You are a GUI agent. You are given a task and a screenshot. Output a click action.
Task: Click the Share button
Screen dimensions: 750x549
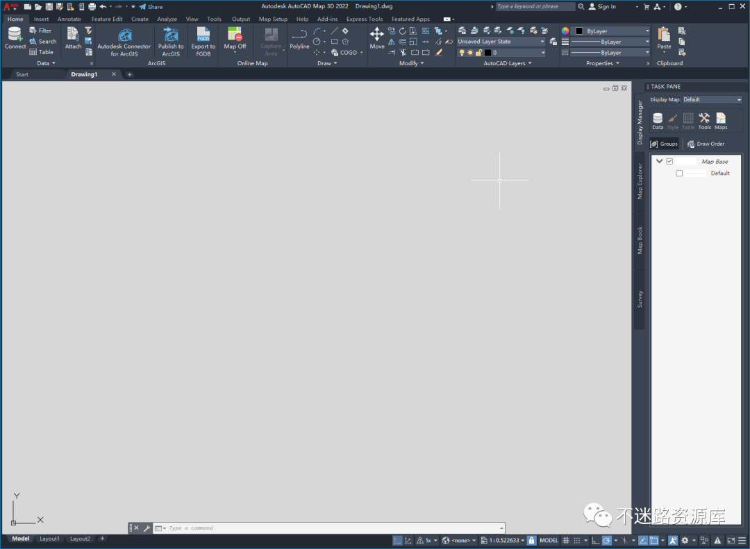pos(151,7)
